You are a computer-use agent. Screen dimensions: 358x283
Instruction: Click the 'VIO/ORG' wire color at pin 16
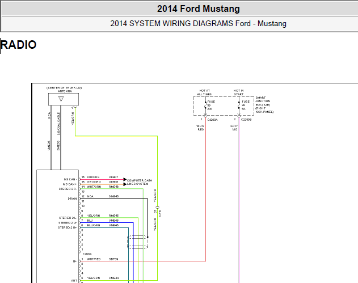(93, 177)
